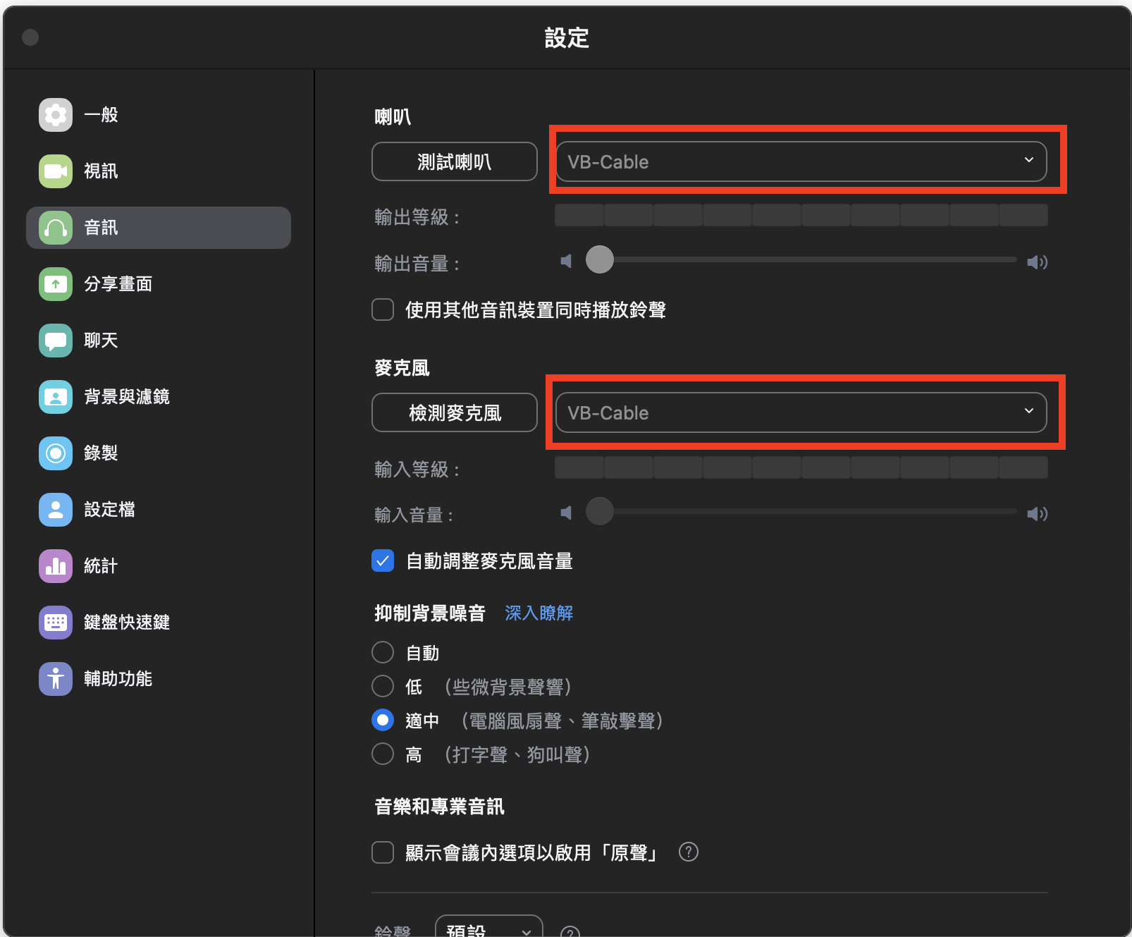Click the high volume icon beside 輸入音量
1132x937 pixels.
click(x=1038, y=513)
